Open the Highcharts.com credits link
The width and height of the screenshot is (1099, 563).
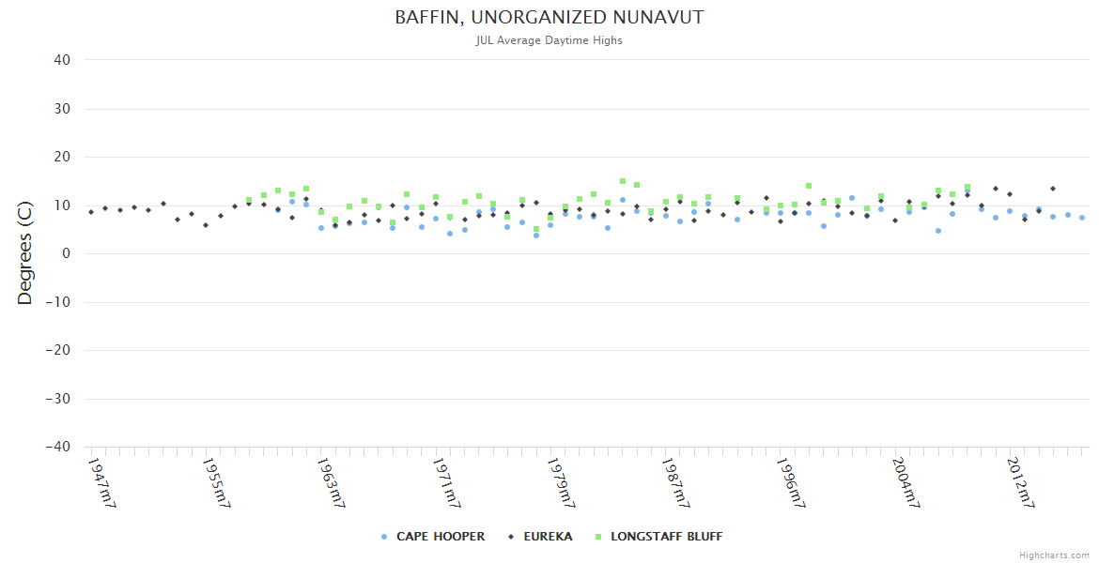[x=1054, y=555]
